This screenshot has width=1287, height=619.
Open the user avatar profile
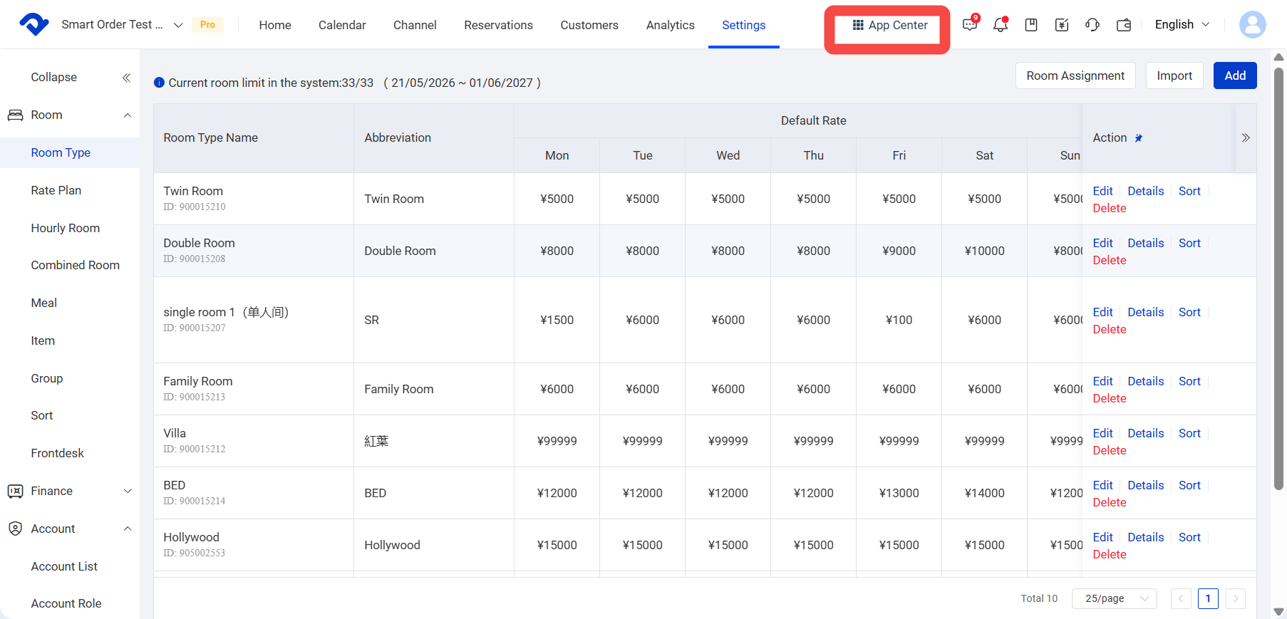(x=1253, y=24)
